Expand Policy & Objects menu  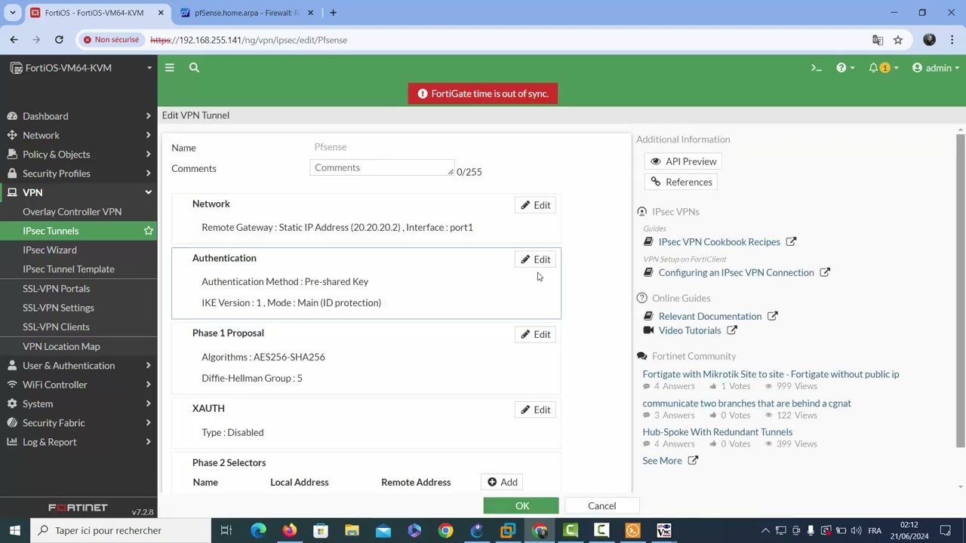(x=78, y=154)
